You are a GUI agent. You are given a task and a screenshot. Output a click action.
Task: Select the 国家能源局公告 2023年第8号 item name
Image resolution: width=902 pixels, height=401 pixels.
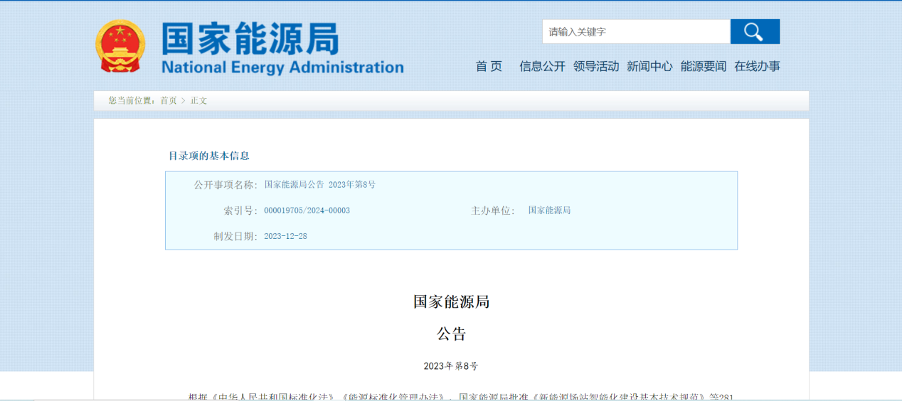(x=320, y=185)
